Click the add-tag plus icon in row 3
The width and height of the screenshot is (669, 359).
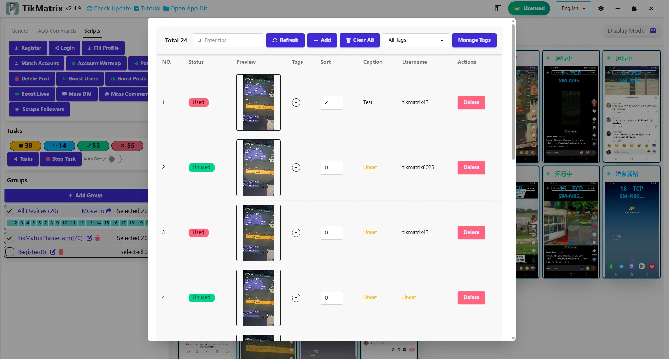point(296,233)
